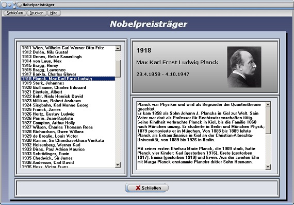294x205 pixels.
Task: Click the biography text scroll down arrow
Action: click(x=268, y=167)
